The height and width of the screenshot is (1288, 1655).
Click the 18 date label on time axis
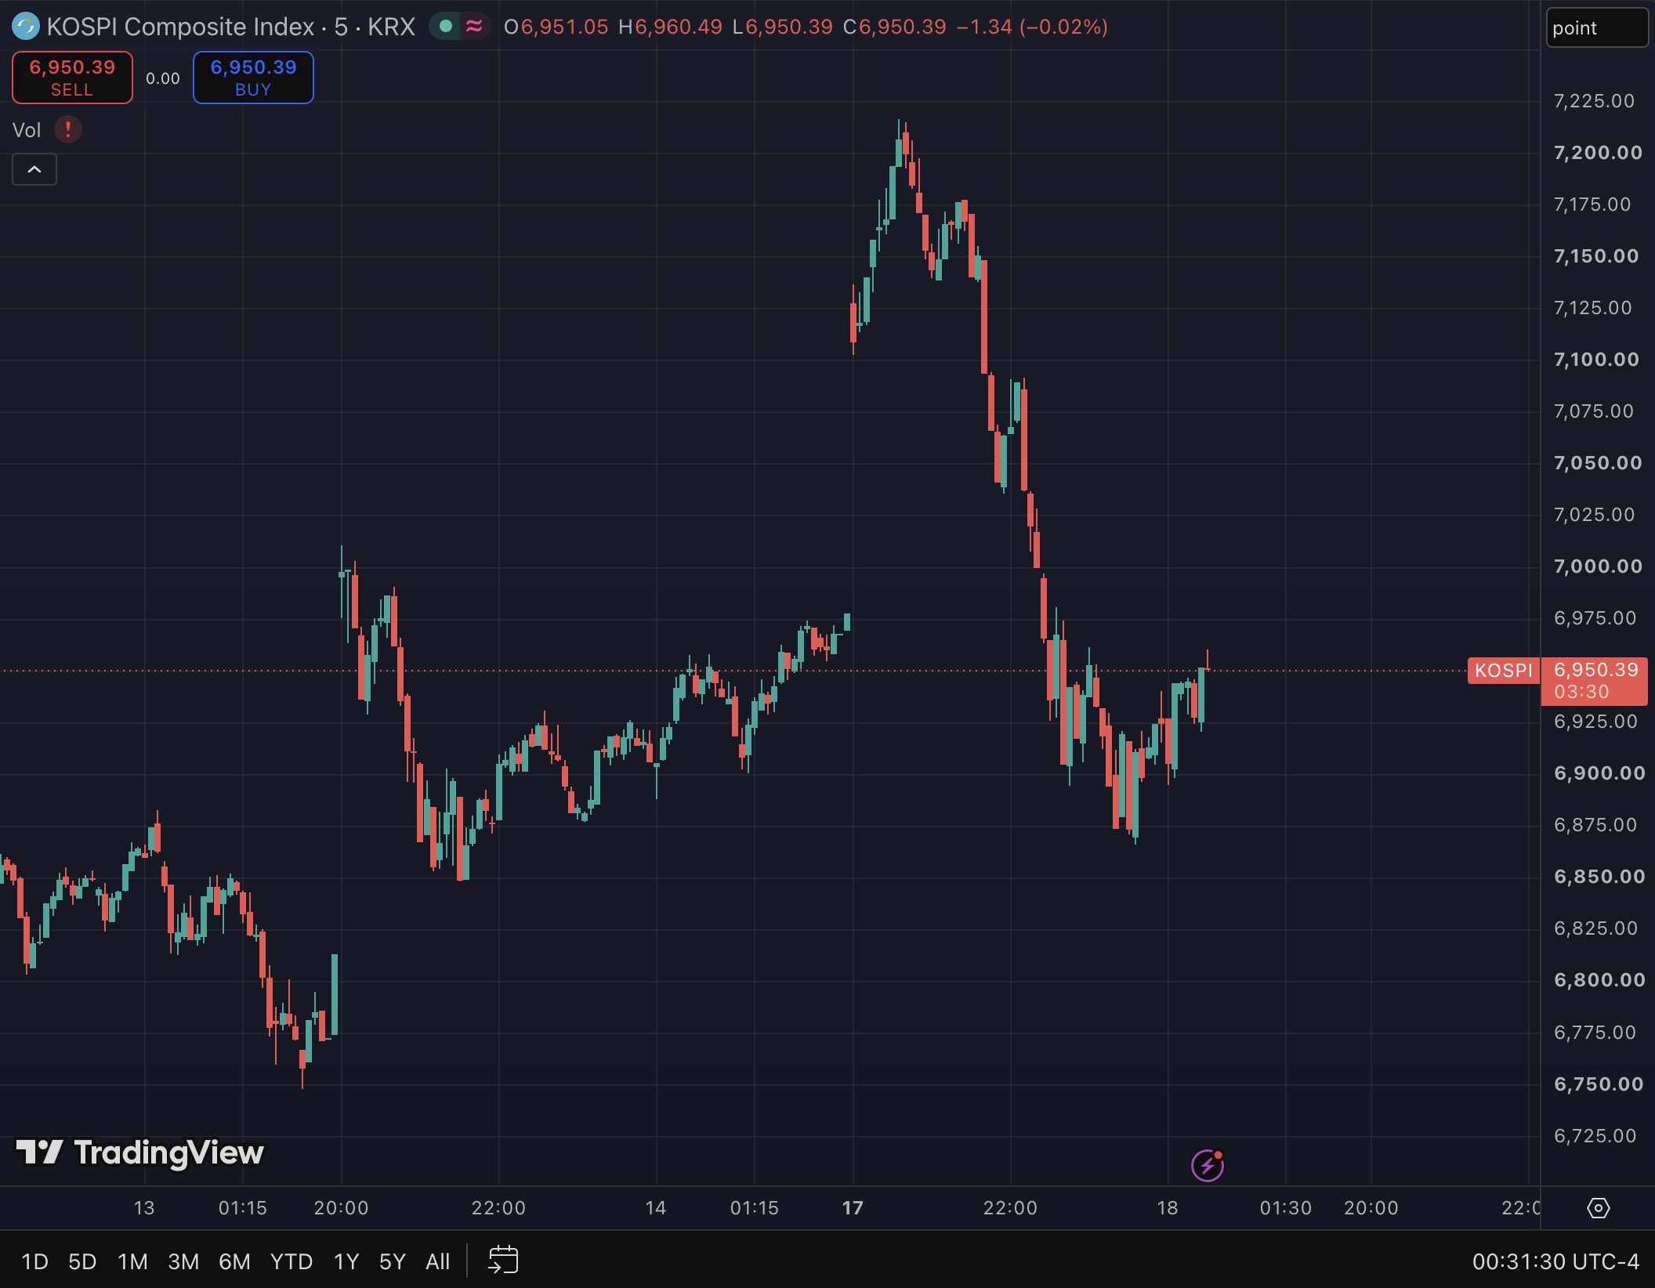(x=1168, y=1208)
